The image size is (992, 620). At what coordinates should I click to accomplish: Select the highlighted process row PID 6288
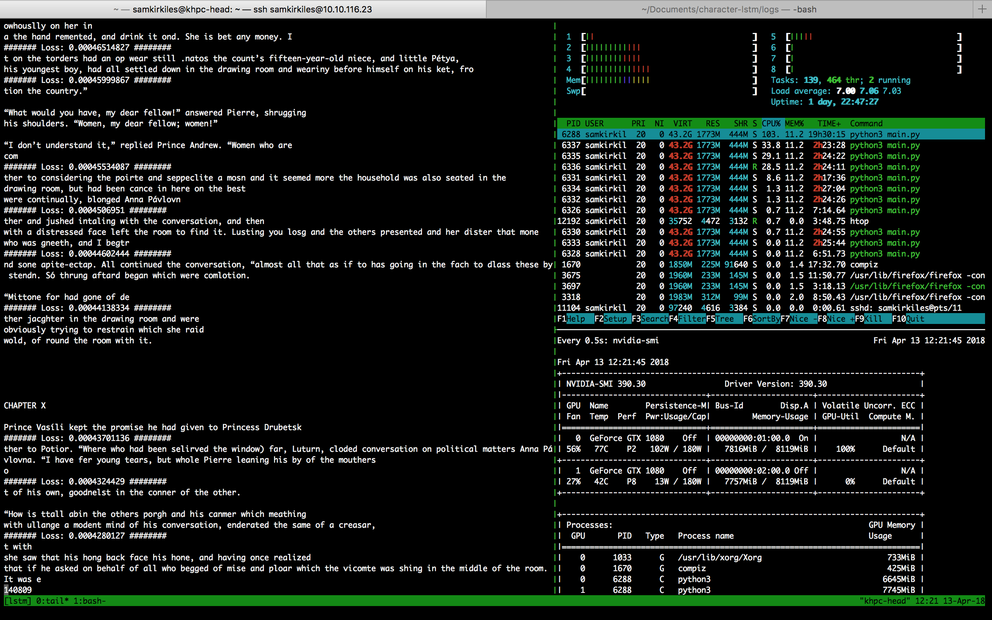point(771,134)
